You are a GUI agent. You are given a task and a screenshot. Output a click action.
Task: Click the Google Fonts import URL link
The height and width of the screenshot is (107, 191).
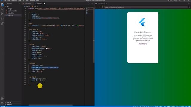(61, 9)
